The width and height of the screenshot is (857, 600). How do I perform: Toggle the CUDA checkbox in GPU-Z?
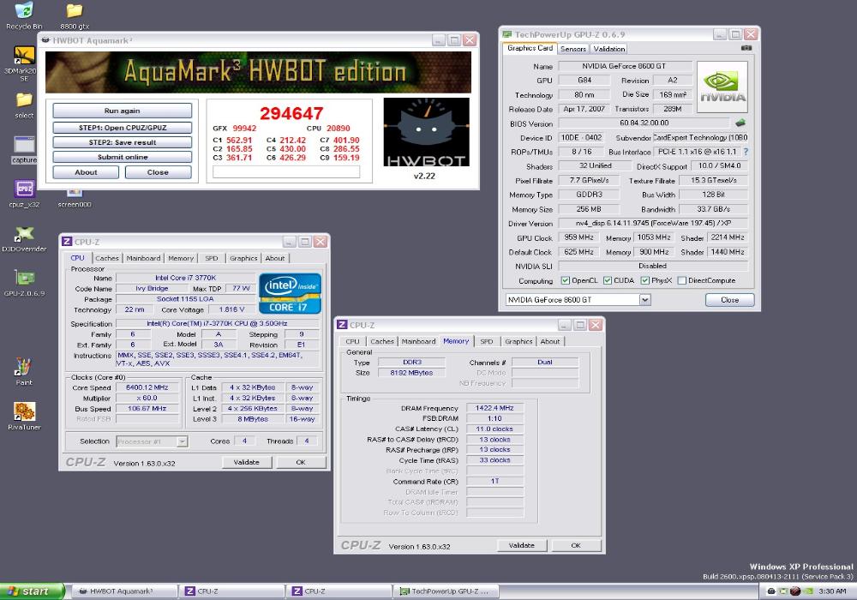(x=608, y=280)
